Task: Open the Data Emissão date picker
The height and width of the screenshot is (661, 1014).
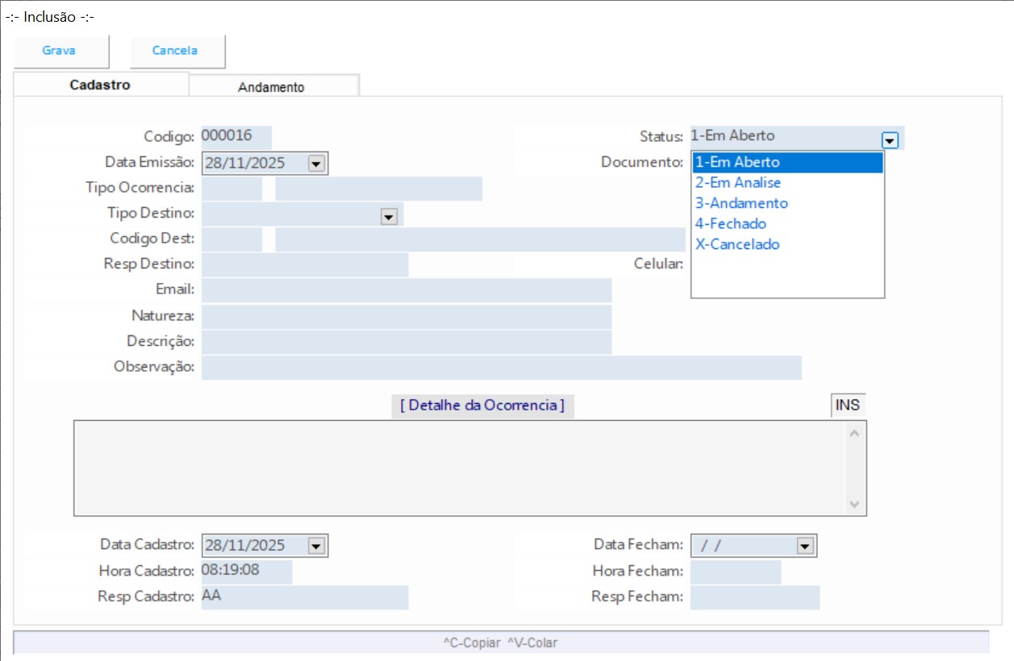Action: click(x=316, y=164)
